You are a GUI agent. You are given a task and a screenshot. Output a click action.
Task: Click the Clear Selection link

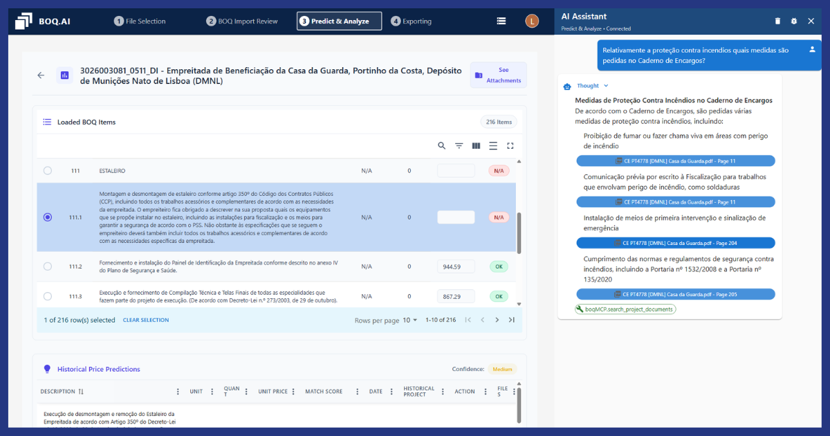click(145, 320)
